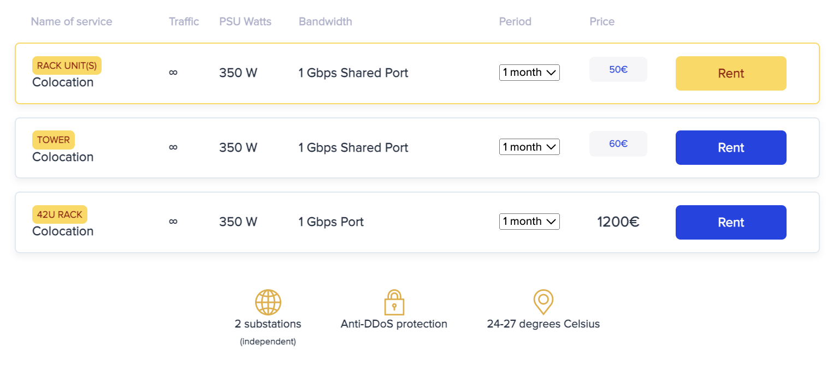Click the 42U RACK yellow badge
Image resolution: width=839 pixels, height=370 pixels.
(60, 214)
